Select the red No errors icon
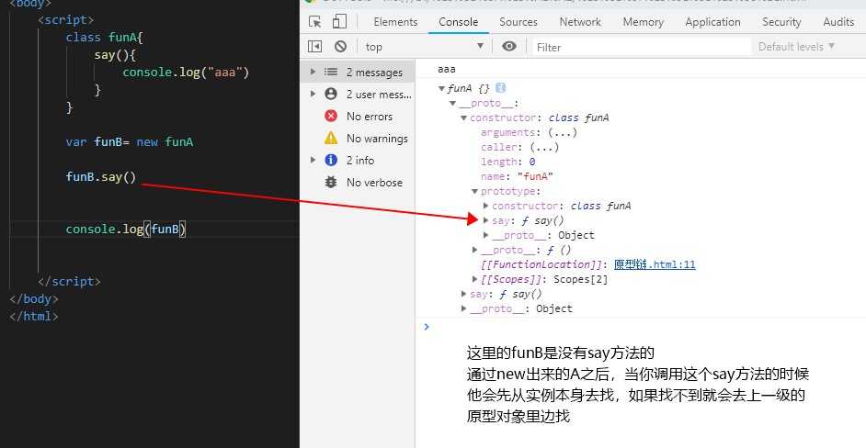Screen dimensions: 866x448 [x=331, y=116]
